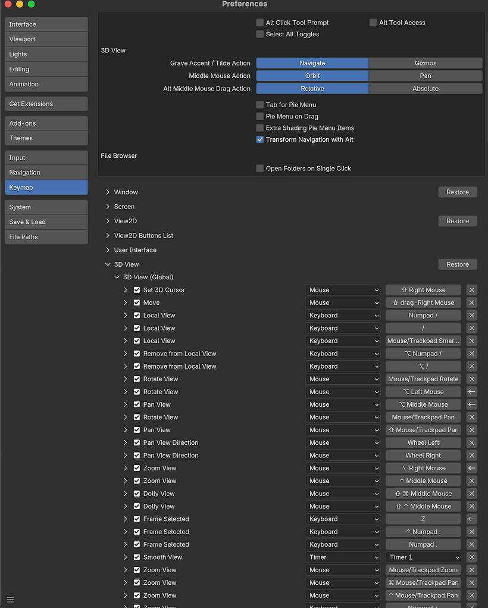Switch to the Navigation preferences tab
The width and height of the screenshot is (488, 608).
46,173
